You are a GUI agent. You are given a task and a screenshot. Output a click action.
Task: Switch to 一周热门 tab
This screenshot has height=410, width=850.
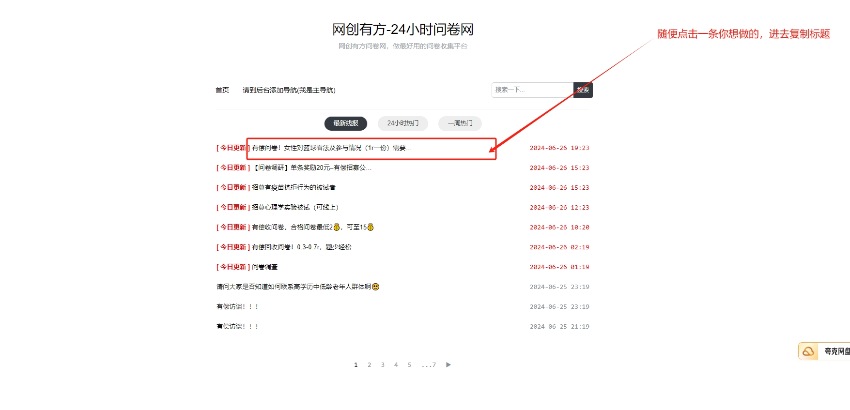pos(460,123)
